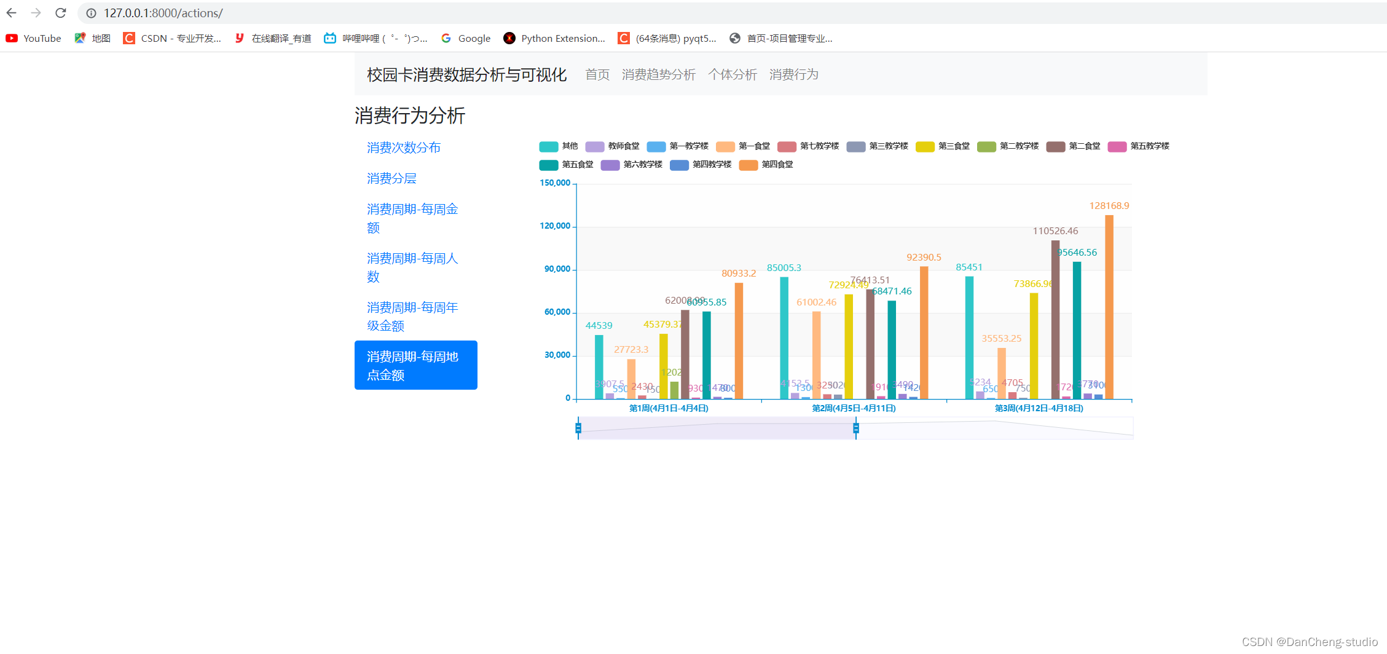Click the 44539 其他 bar in week 1
The height and width of the screenshot is (654, 1387).
[599, 367]
